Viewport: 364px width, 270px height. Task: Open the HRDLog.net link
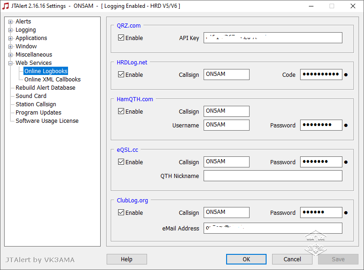[132, 63]
